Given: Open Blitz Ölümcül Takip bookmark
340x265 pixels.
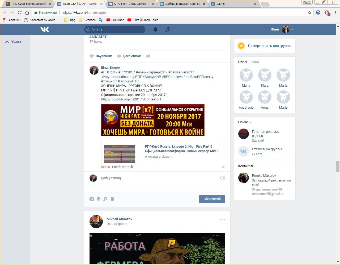Looking at the screenshot, I should 145,20.
